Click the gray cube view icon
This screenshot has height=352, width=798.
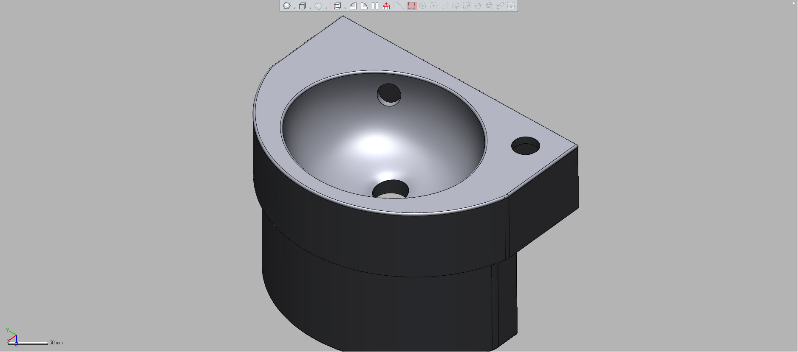coord(303,6)
